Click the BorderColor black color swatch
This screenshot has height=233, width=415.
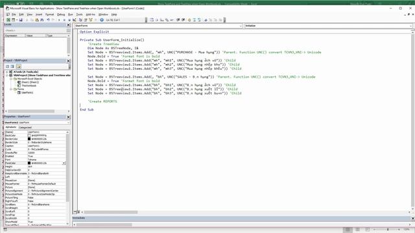click(29, 139)
